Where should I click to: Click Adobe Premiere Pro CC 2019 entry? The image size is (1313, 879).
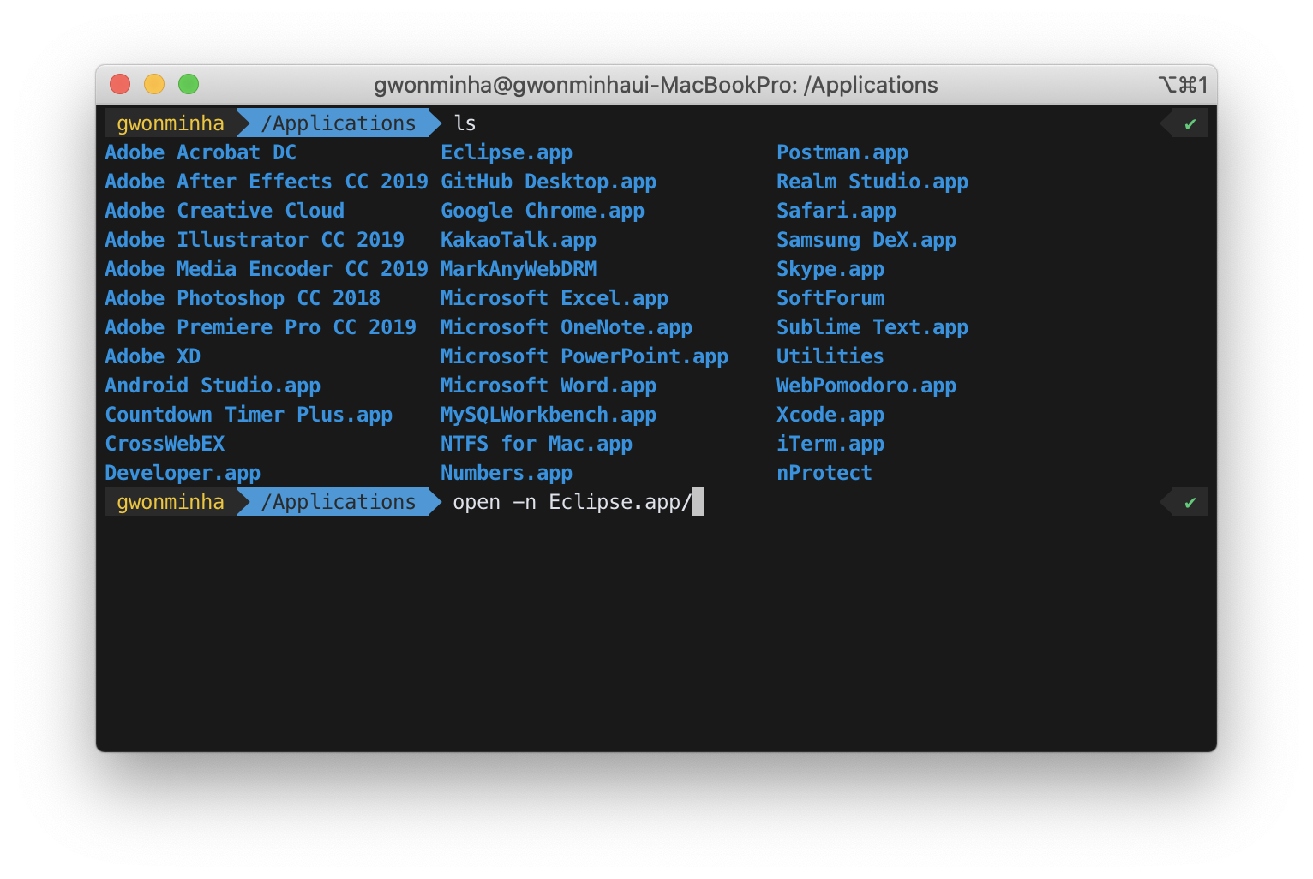pos(261,327)
